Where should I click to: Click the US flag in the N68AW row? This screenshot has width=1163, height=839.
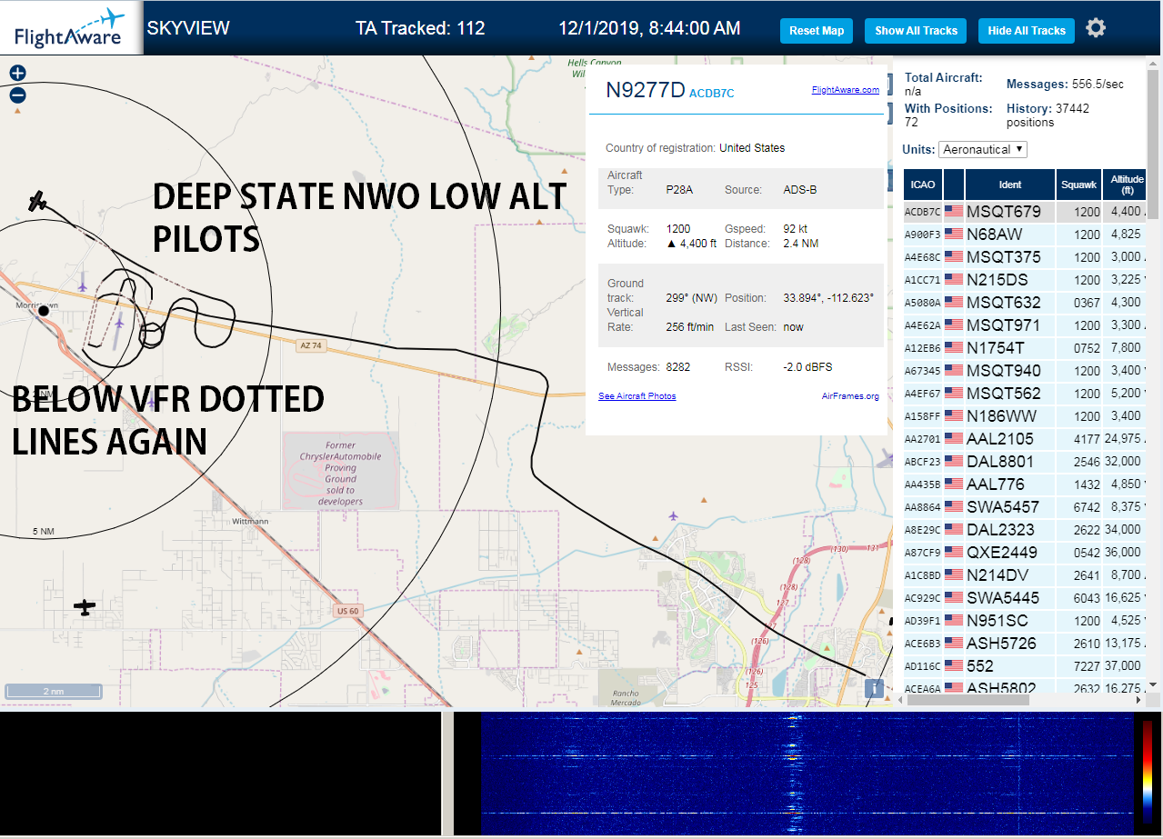[x=954, y=235]
